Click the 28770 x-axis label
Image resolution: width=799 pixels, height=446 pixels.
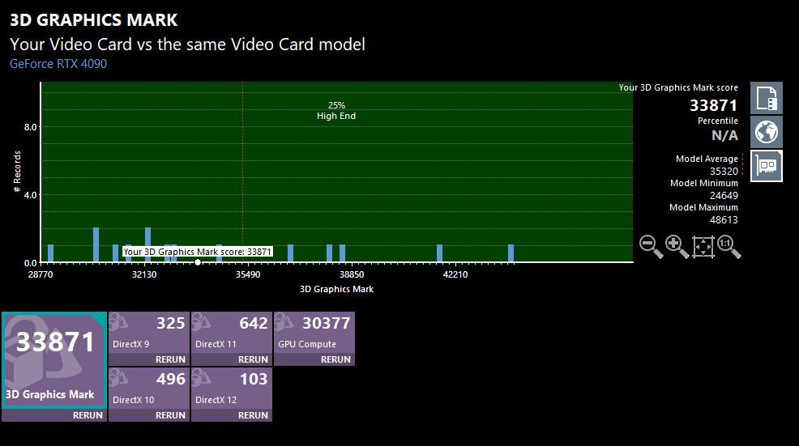tap(41, 274)
